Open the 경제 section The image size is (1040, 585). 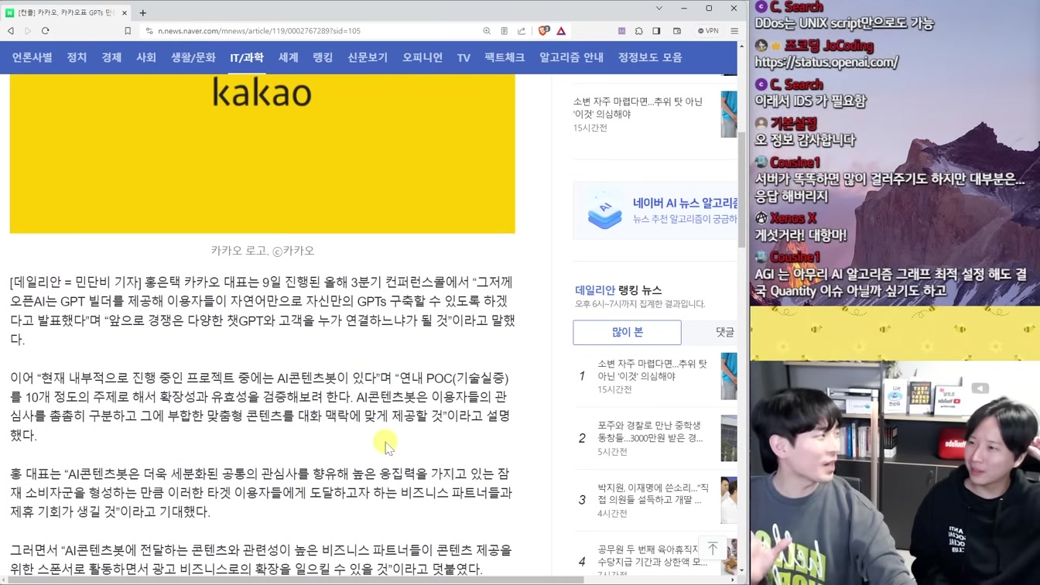pyautogui.click(x=111, y=58)
